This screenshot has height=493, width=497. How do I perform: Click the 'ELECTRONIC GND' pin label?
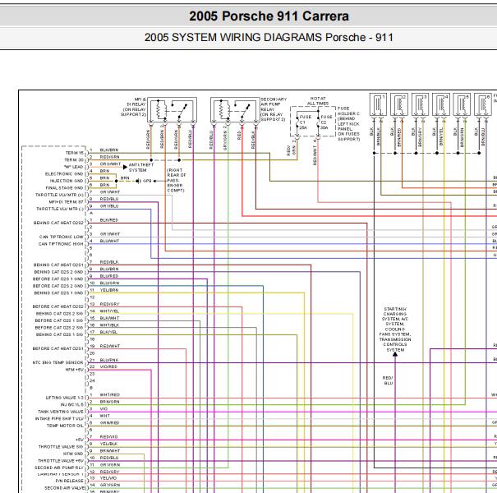click(64, 173)
